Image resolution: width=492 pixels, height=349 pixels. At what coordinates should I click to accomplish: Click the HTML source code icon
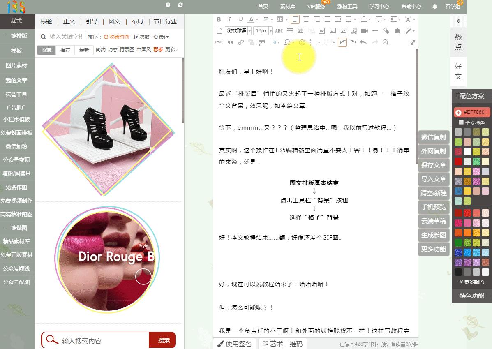219,42
